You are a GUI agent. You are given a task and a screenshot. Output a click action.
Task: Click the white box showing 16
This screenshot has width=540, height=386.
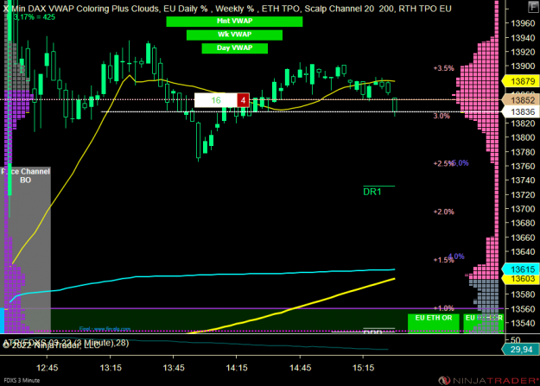[216, 100]
